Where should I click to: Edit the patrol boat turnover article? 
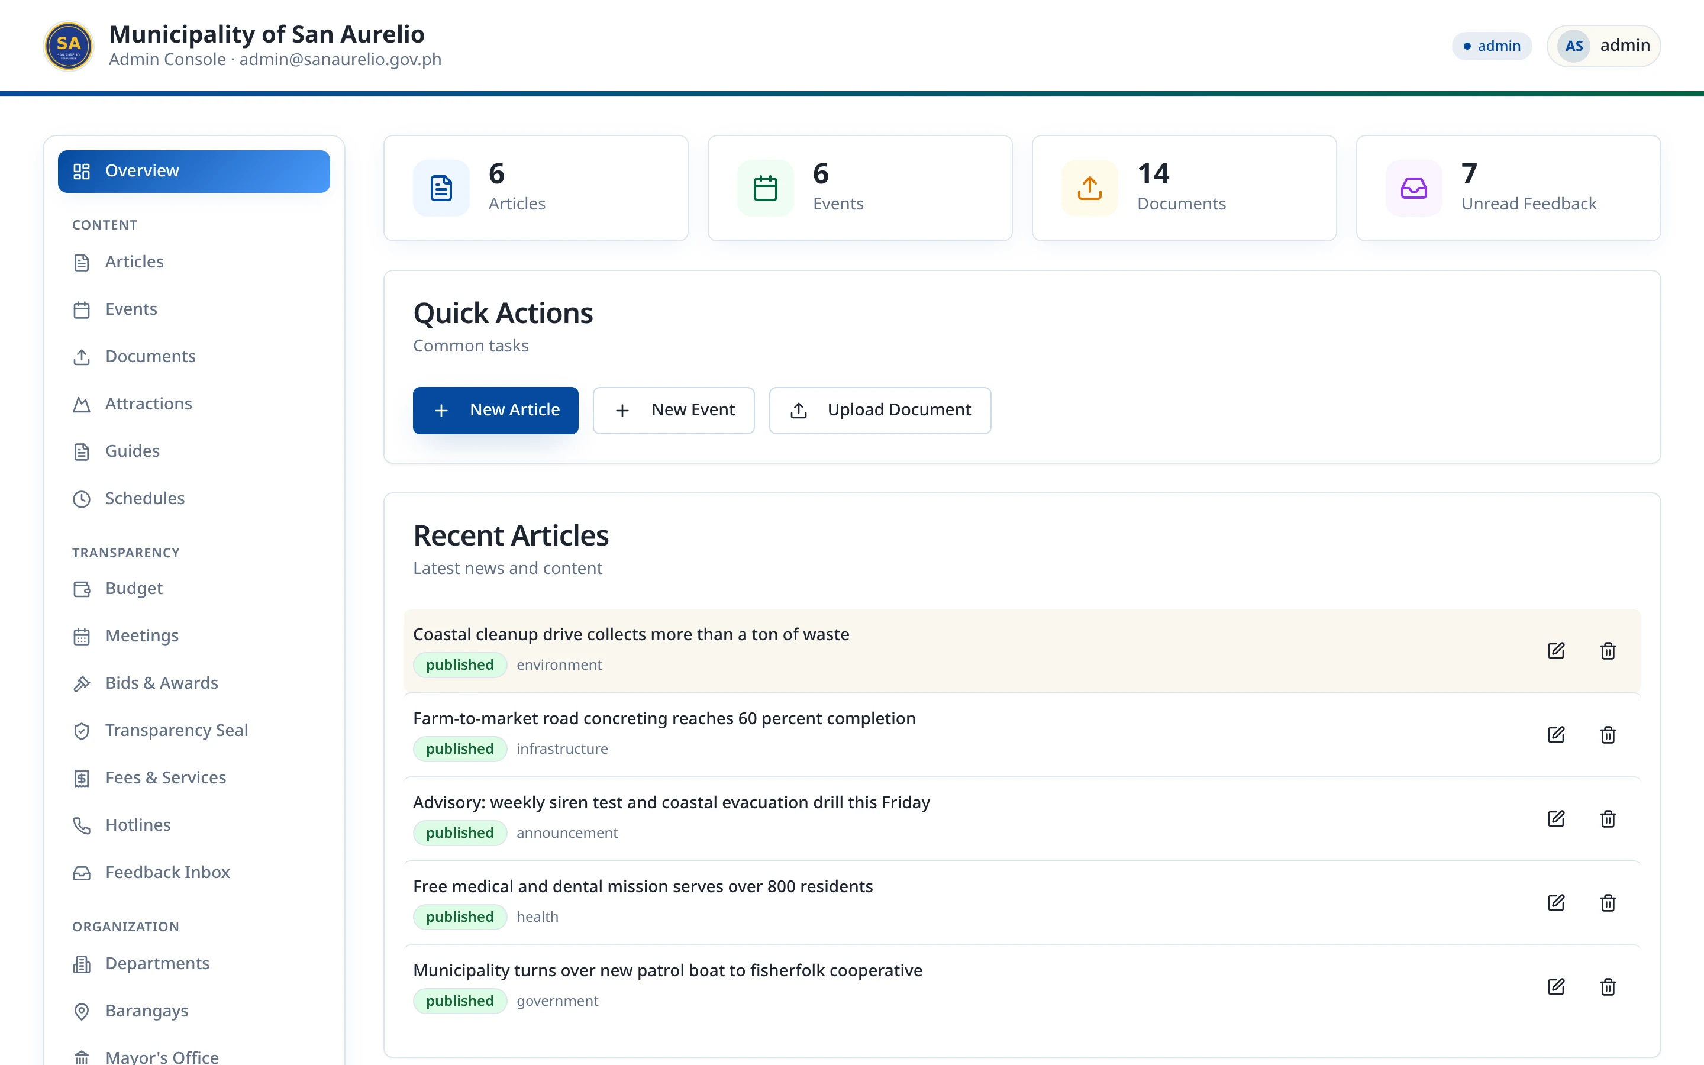pos(1556,986)
